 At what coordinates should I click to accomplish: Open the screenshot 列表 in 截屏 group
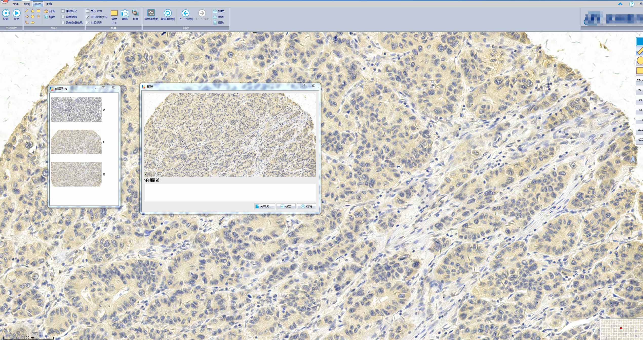[135, 15]
